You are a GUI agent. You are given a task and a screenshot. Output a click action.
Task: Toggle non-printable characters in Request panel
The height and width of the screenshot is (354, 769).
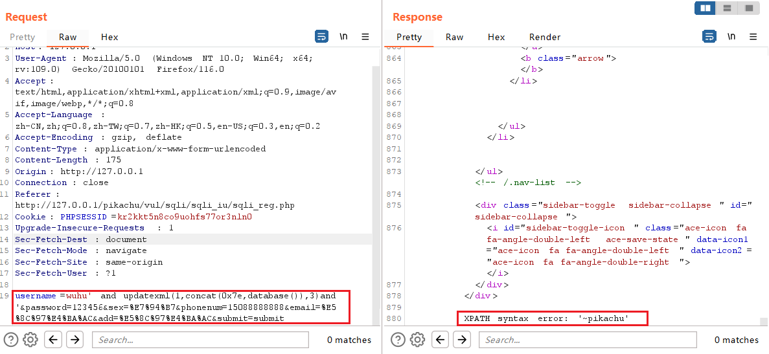344,37
